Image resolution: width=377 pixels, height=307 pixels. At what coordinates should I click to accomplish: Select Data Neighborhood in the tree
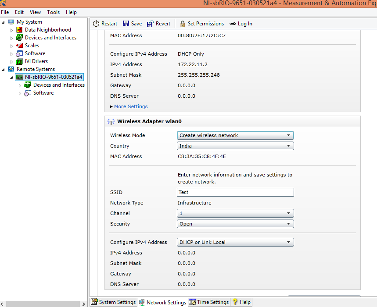(x=48, y=30)
